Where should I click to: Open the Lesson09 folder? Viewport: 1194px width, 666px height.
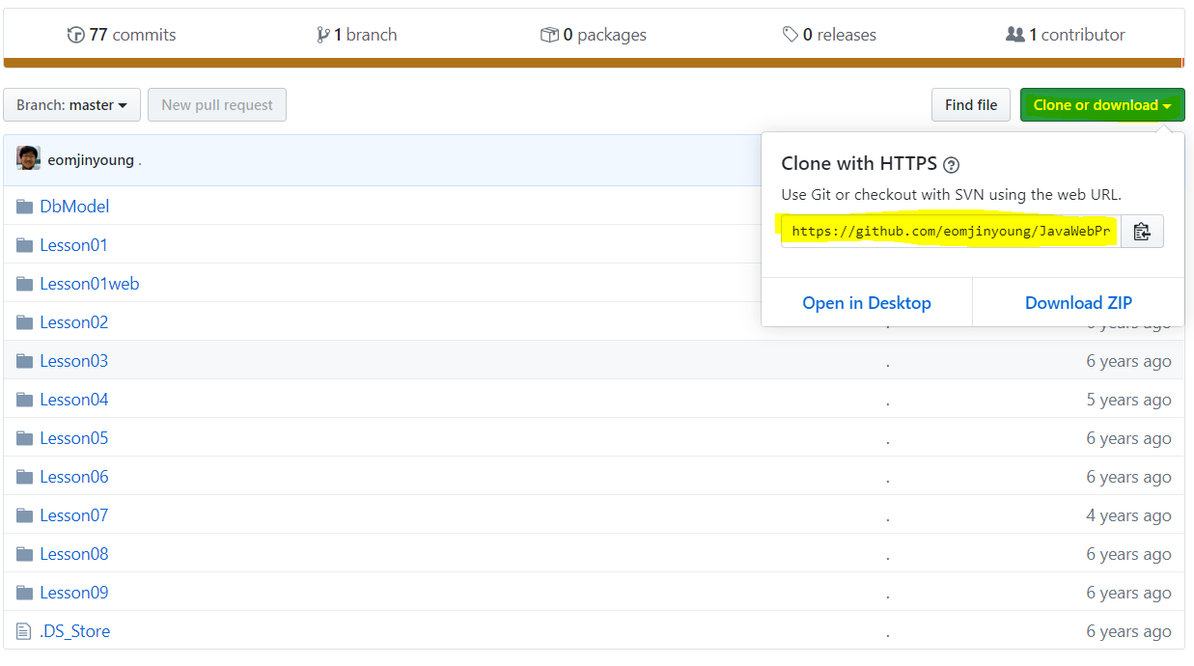click(x=74, y=592)
